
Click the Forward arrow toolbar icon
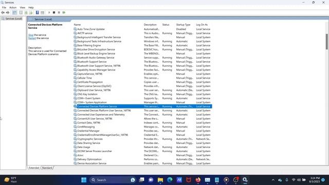(8, 12)
